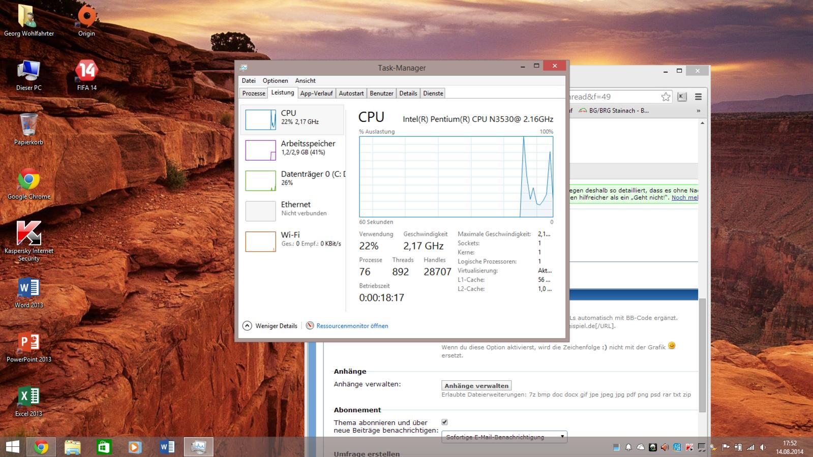Open the taskbar clock and date
813x457 pixels.
[790, 447]
